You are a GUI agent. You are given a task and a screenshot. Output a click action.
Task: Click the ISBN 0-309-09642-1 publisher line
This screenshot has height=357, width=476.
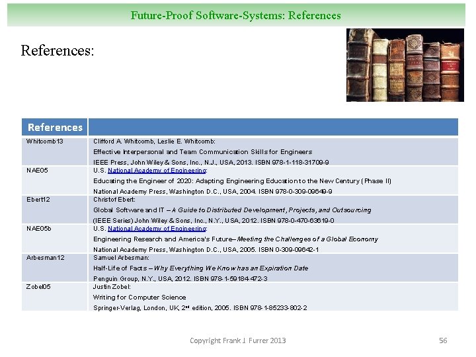click(206, 250)
